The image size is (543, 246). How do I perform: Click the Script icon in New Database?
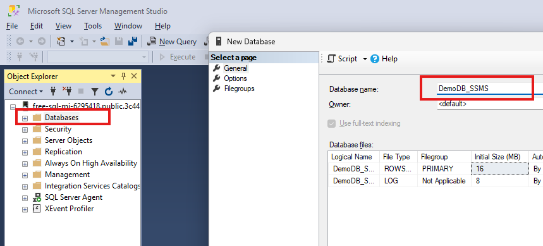[x=331, y=59]
